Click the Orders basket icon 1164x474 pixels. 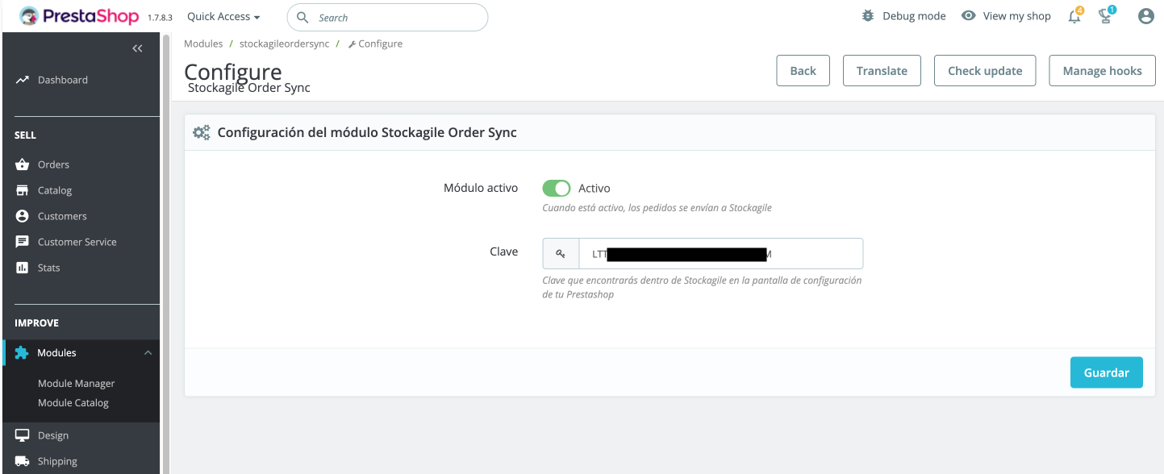pyautogui.click(x=22, y=164)
